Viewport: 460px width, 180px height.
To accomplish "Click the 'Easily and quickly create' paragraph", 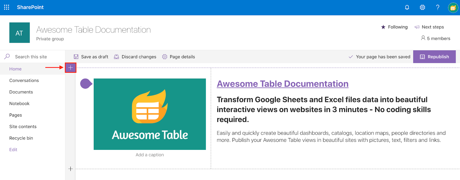I will pos(331,136).
